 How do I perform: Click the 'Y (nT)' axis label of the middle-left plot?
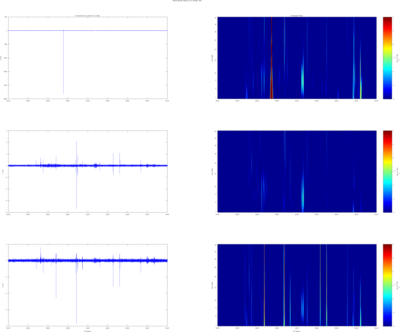pyautogui.click(x=3, y=171)
